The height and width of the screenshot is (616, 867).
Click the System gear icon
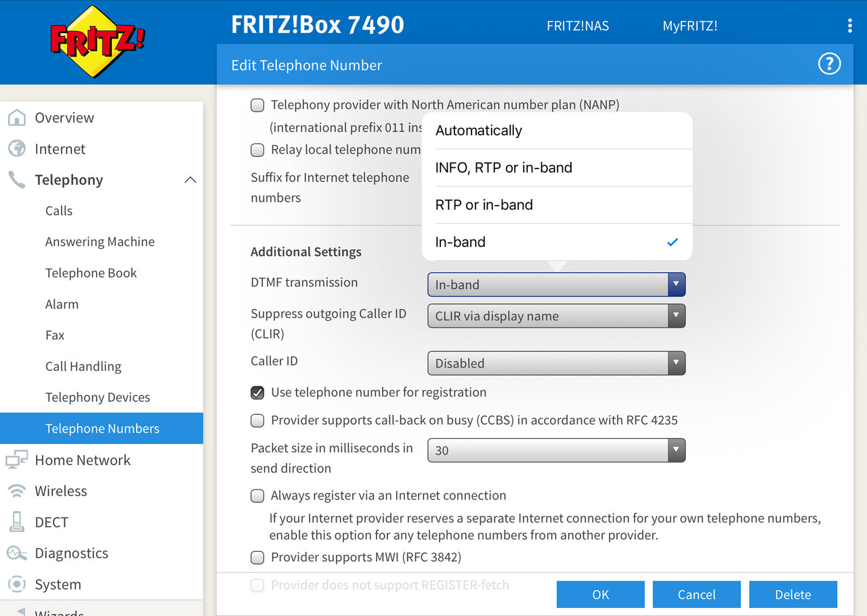click(16, 584)
